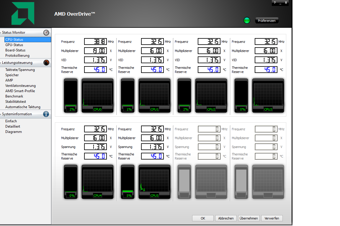The image size is (340, 226).
Task: Open the Präferenzen button
Action: click(x=267, y=21)
